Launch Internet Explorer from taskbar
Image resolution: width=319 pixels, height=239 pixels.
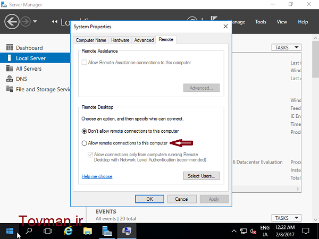tap(68, 231)
